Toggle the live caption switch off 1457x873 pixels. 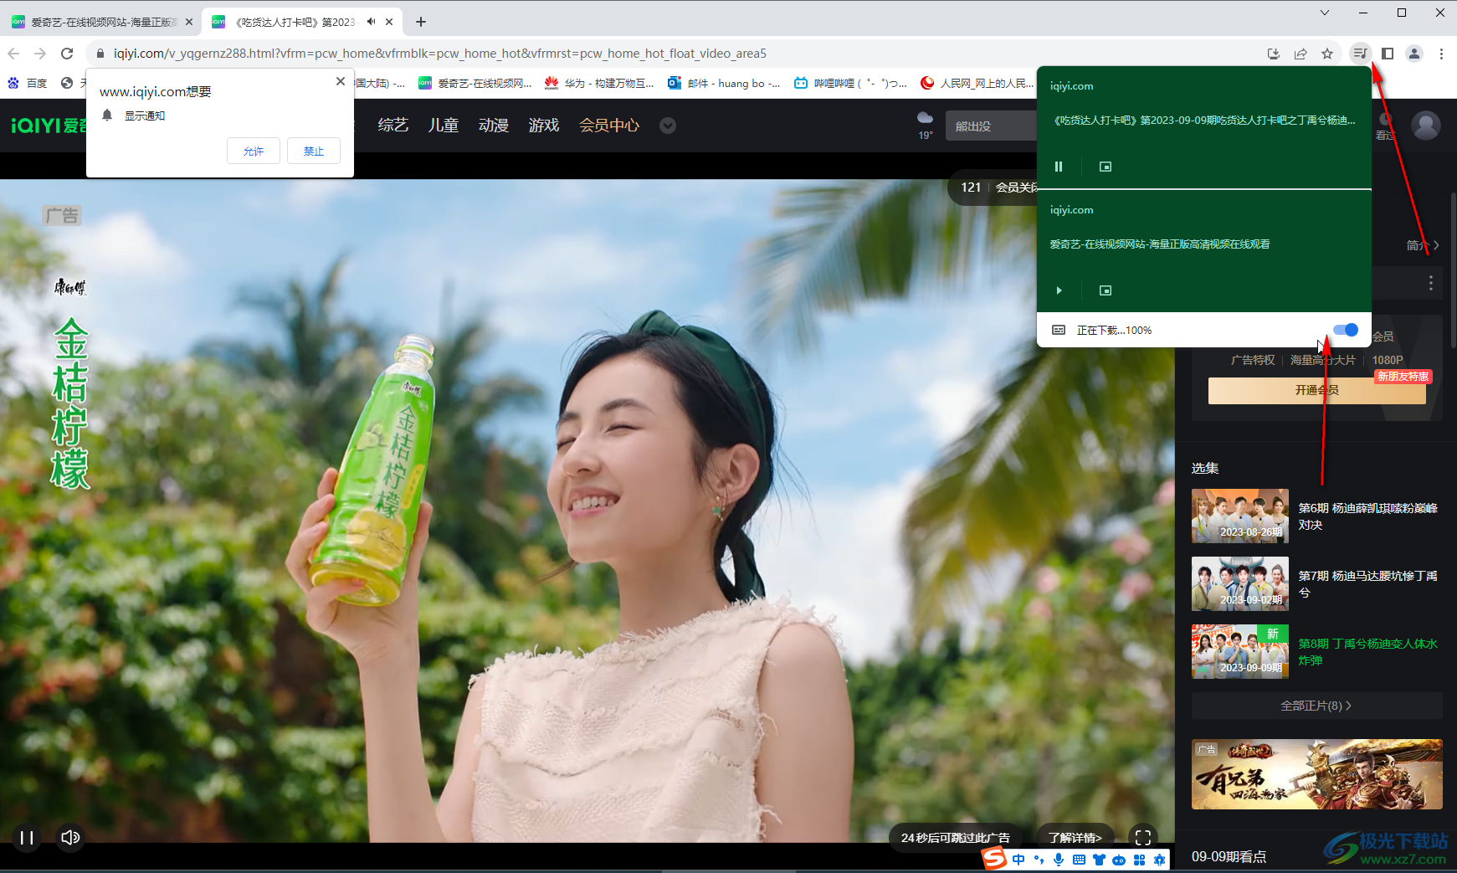click(1346, 330)
